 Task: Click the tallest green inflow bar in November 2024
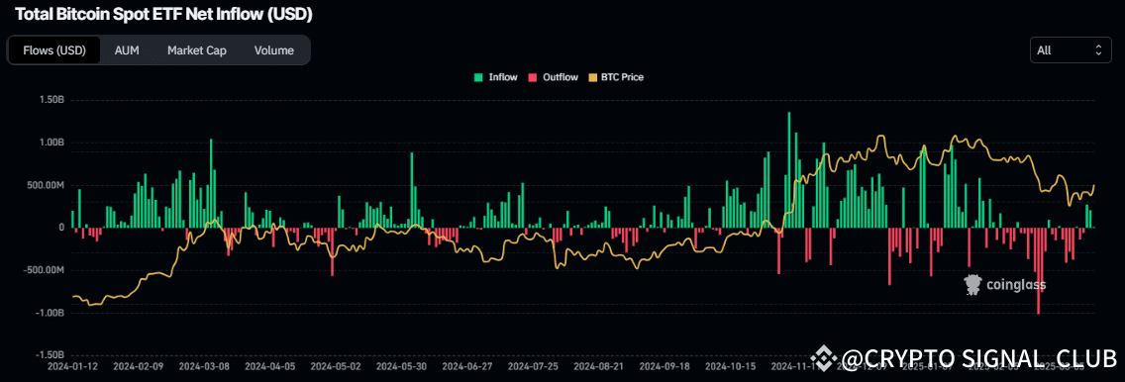[789, 170]
